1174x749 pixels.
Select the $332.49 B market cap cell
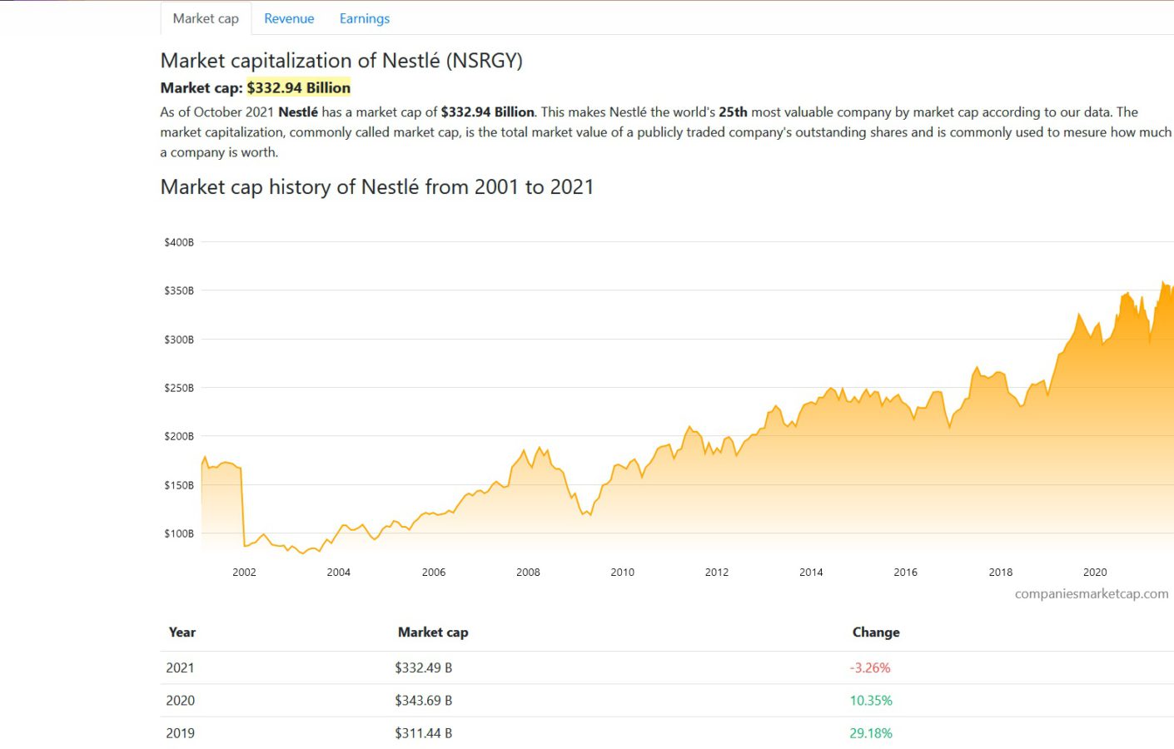pyautogui.click(x=424, y=667)
